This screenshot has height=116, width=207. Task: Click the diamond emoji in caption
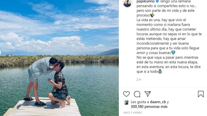pyautogui.click(x=173, y=53)
